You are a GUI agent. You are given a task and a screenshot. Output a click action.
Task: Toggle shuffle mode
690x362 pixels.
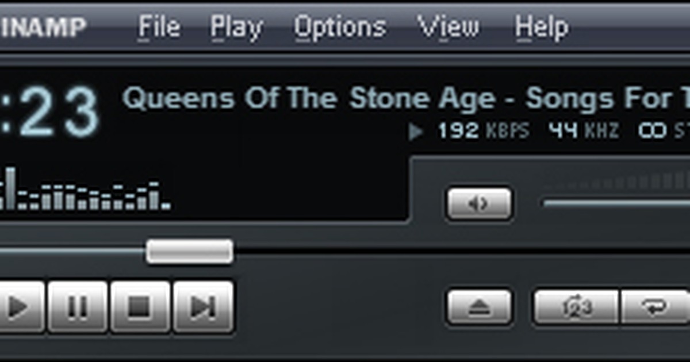(x=576, y=307)
